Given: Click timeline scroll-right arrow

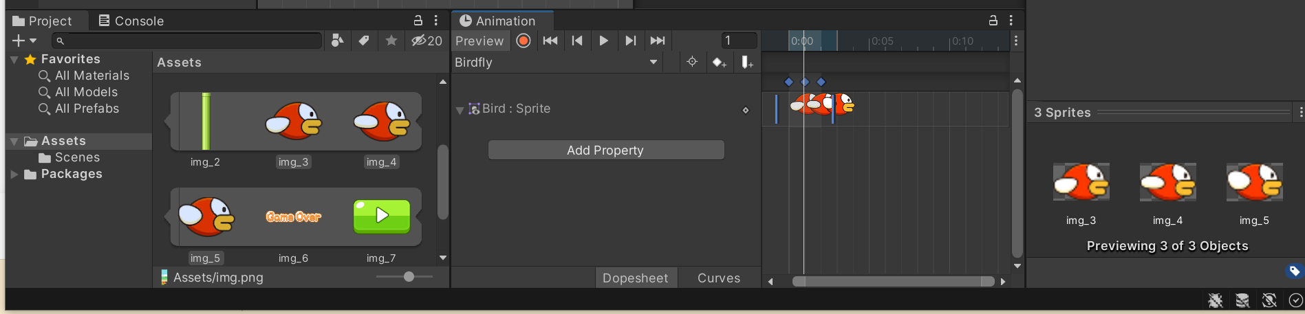Looking at the screenshot, I should click(1003, 281).
